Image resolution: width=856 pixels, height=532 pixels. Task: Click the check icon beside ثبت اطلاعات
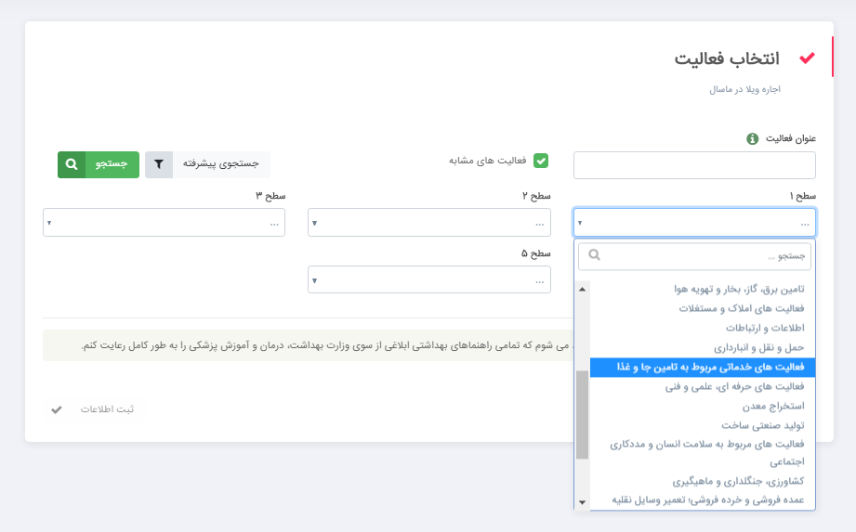57,409
